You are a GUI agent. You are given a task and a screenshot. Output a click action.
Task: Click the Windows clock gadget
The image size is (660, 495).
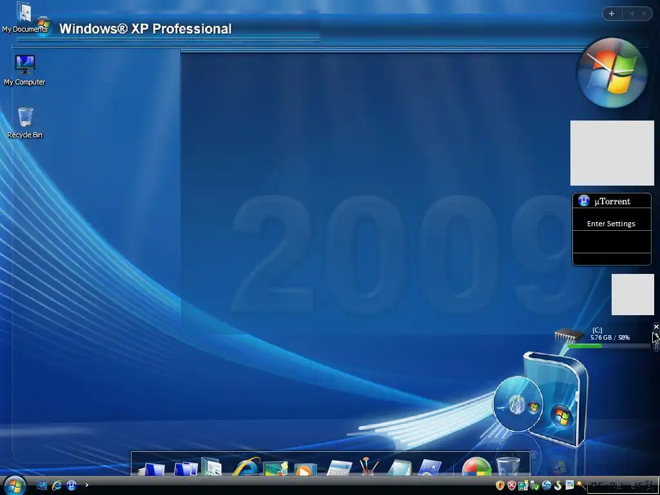pos(612,72)
